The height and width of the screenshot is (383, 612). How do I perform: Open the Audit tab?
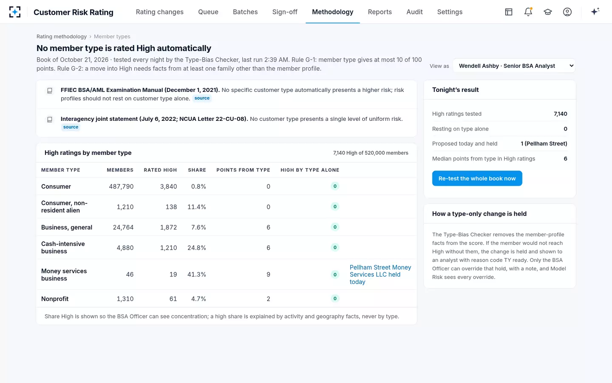414,12
